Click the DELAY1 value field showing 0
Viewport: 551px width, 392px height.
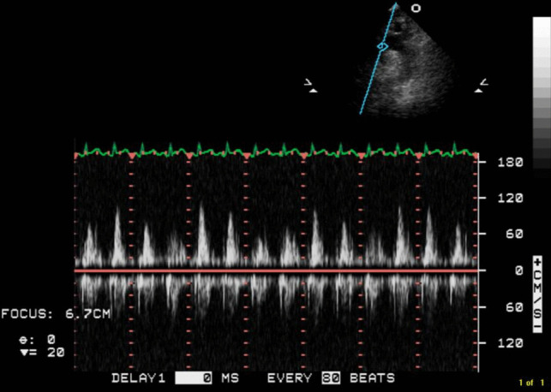pos(194,378)
